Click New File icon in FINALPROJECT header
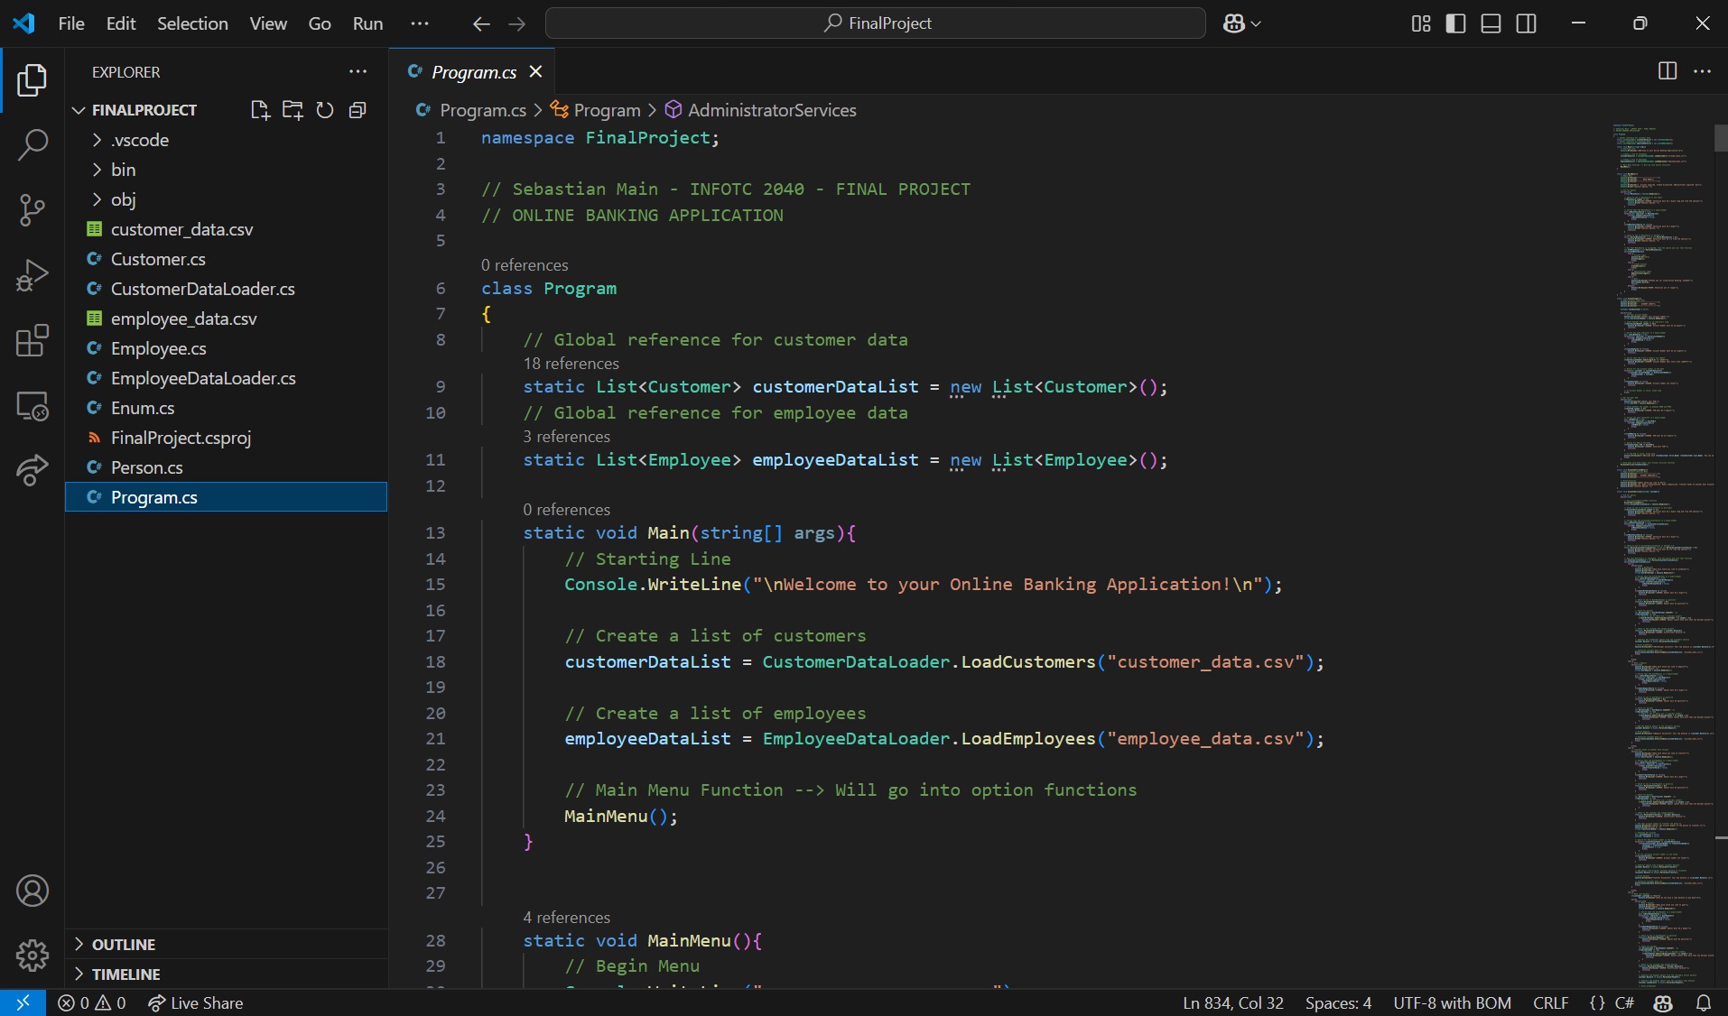This screenshot has width=1728, height=1016. (x=260, y=110)
